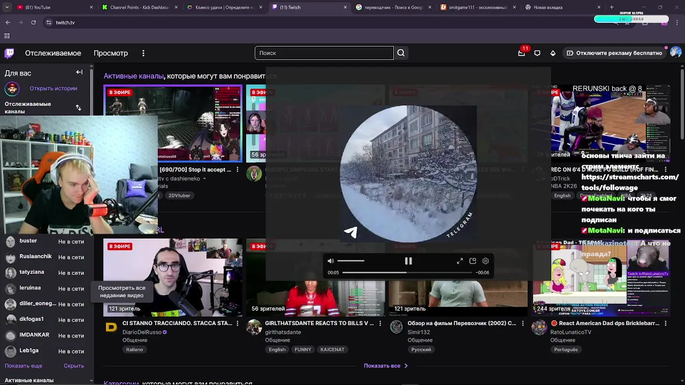
Task: Switch to Channel Points Kick Dashboard tab
Action: click(139, 7)
